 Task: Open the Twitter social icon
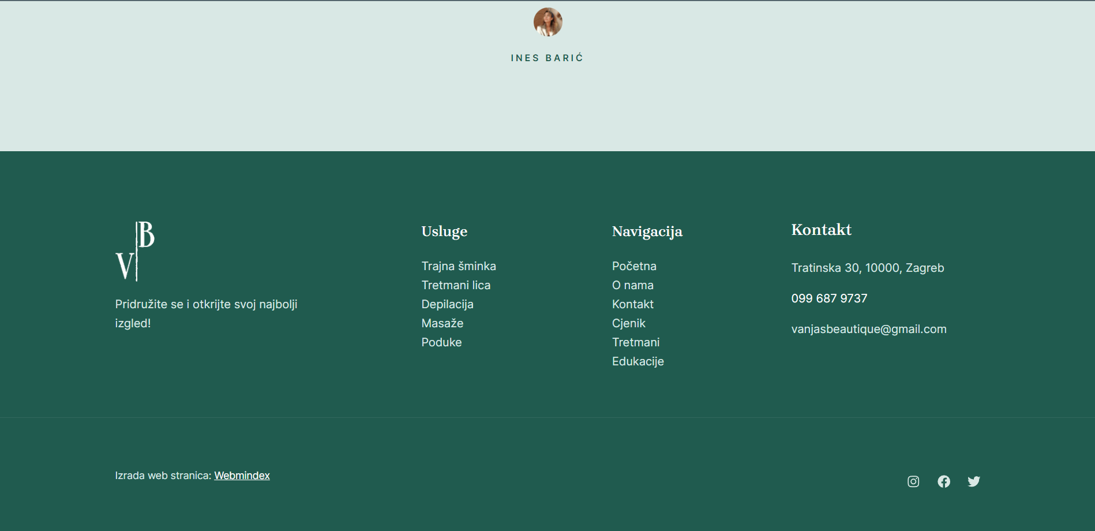(x=974, y=481)
